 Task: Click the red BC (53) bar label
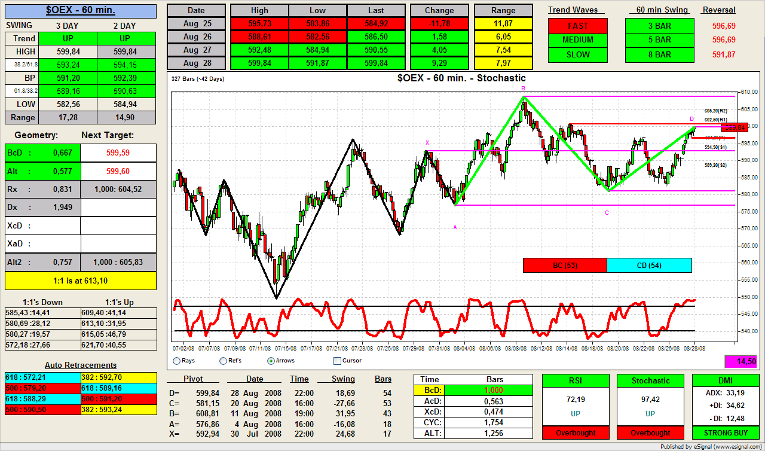564,265
